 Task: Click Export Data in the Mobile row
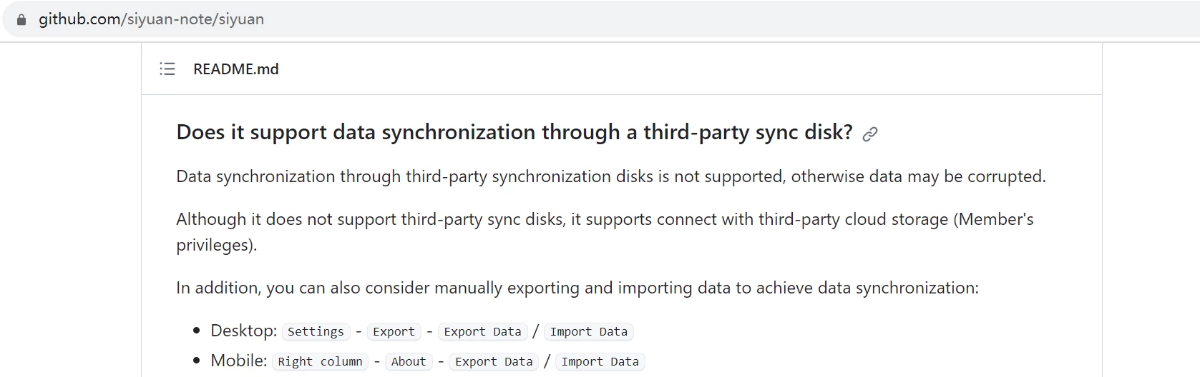pyautogui.click(x=494, y=361)
